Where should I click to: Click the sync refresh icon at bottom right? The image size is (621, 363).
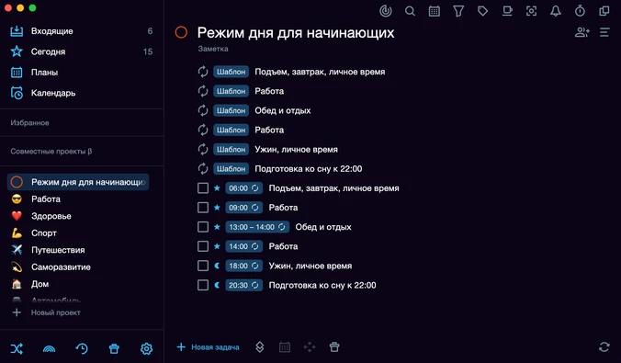click(x=604, y=347)
